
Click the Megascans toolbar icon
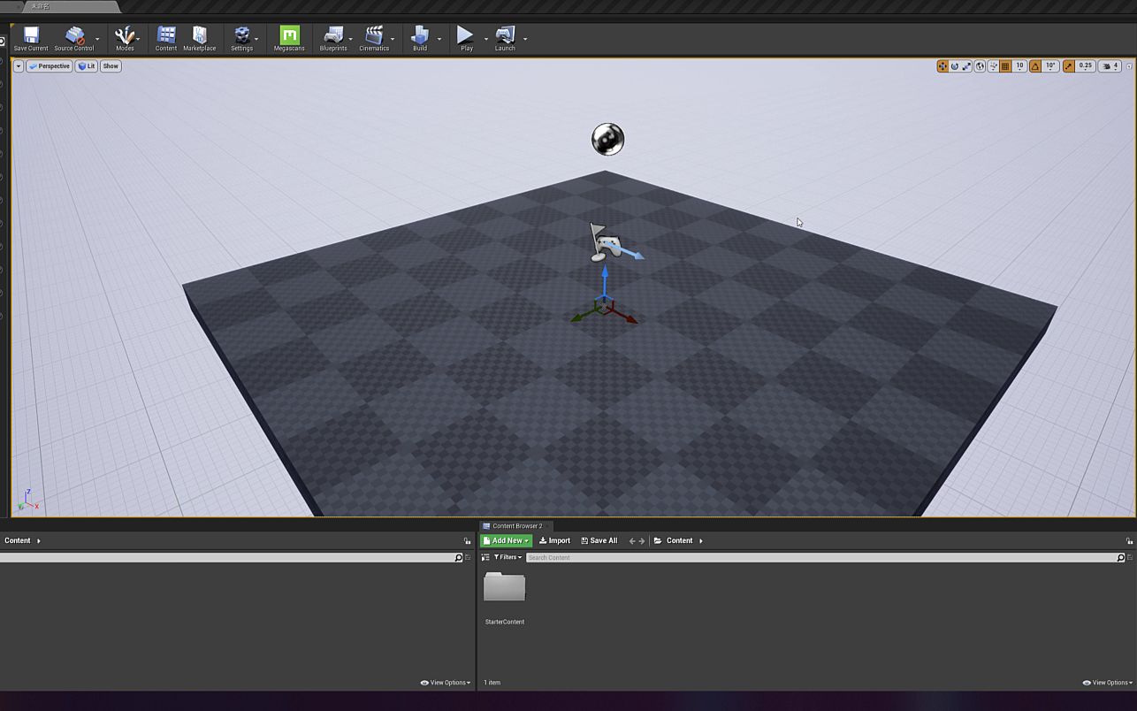pyautogui.click(x=289, y=35)
